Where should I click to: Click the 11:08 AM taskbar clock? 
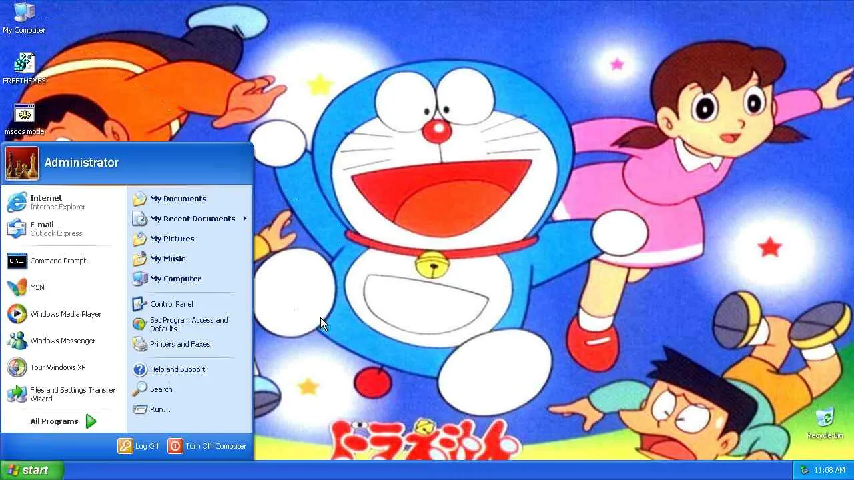[829, 470]
